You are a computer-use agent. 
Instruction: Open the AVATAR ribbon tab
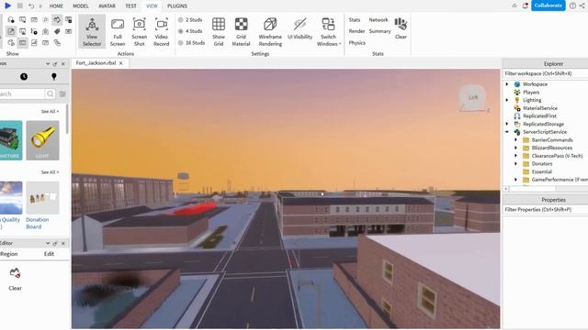tap(107, 6)
